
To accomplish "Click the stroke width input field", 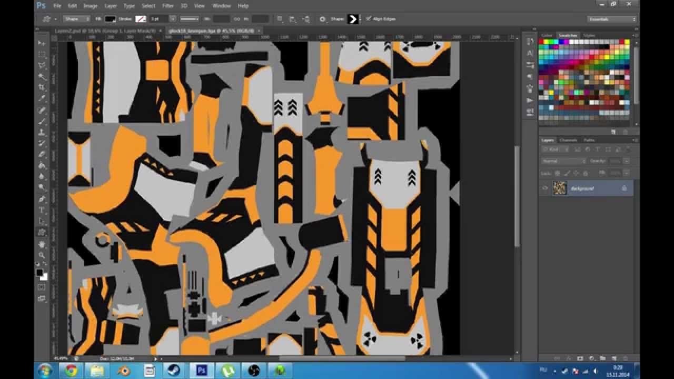I will point(159,19).
